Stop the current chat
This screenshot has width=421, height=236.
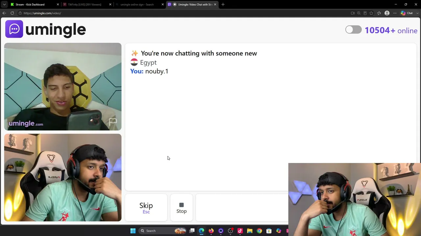[182, 208]
